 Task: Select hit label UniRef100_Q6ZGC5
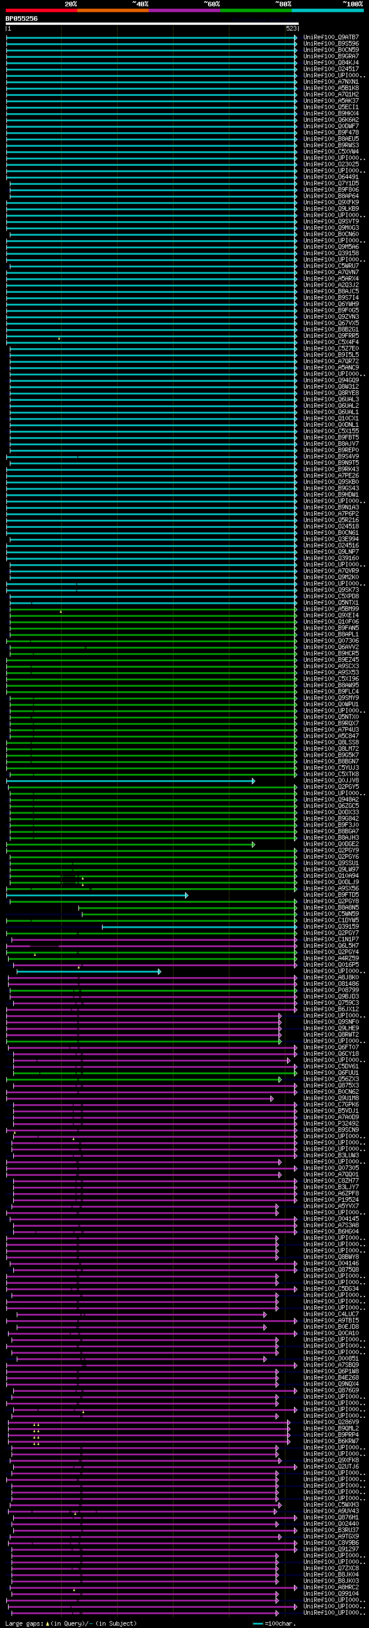click(331, 806)
